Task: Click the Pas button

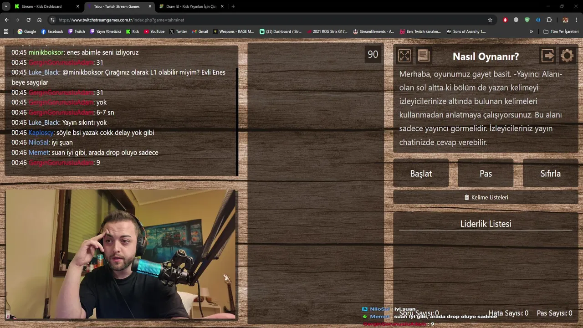Action: pos(486,173)
